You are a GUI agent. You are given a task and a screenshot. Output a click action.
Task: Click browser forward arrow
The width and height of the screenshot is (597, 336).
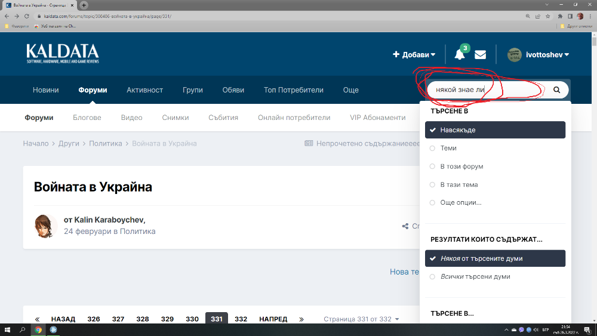click(17, 16)
